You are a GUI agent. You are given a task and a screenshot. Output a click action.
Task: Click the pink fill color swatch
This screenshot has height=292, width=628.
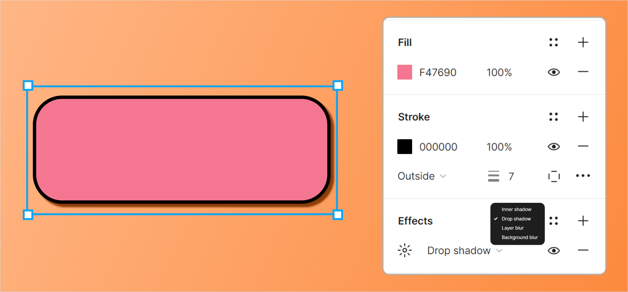point(405,72)
